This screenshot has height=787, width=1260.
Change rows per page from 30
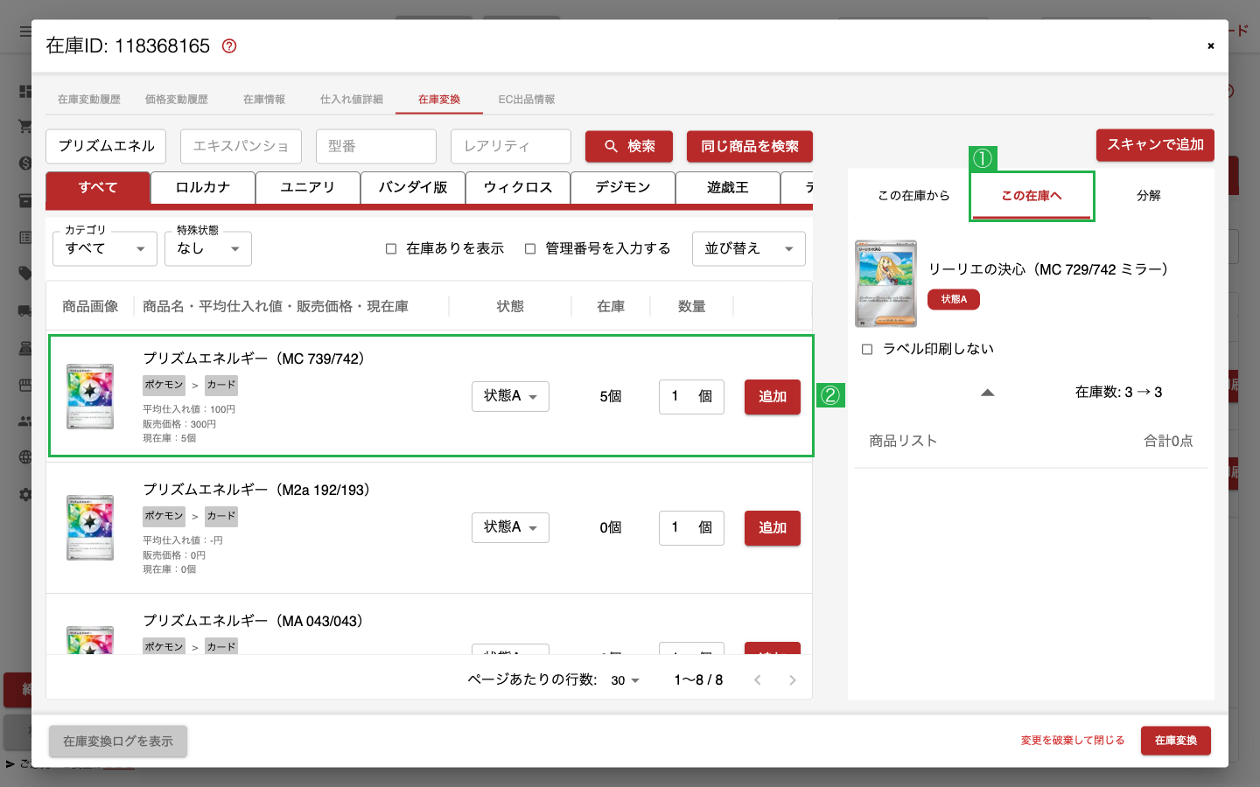(x=626, y=680)
